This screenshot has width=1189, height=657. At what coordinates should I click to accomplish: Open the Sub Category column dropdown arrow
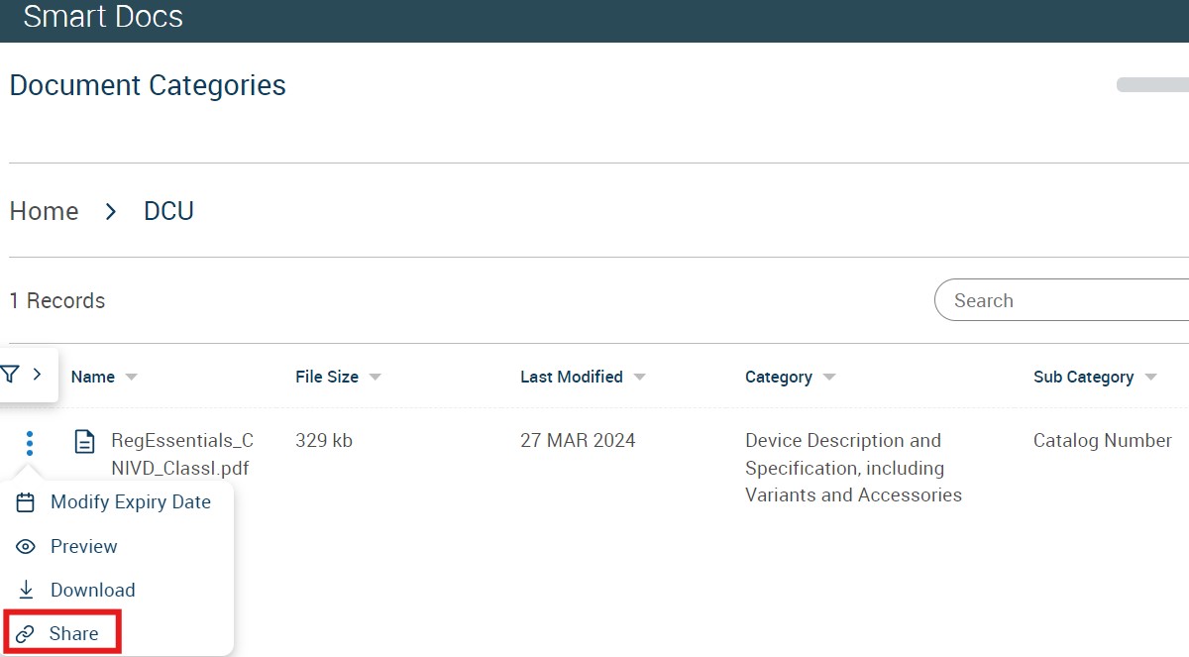click(1150, 378)
